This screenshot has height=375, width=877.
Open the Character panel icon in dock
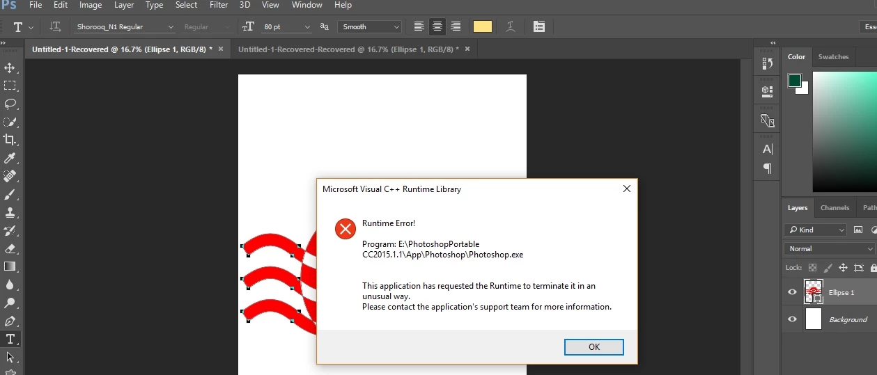coord(768,149)
